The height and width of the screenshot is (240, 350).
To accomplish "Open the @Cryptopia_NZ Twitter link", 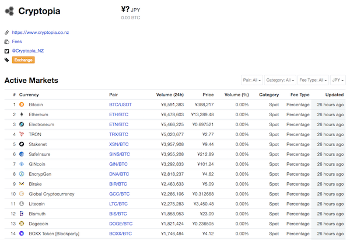I will (28, 51).
